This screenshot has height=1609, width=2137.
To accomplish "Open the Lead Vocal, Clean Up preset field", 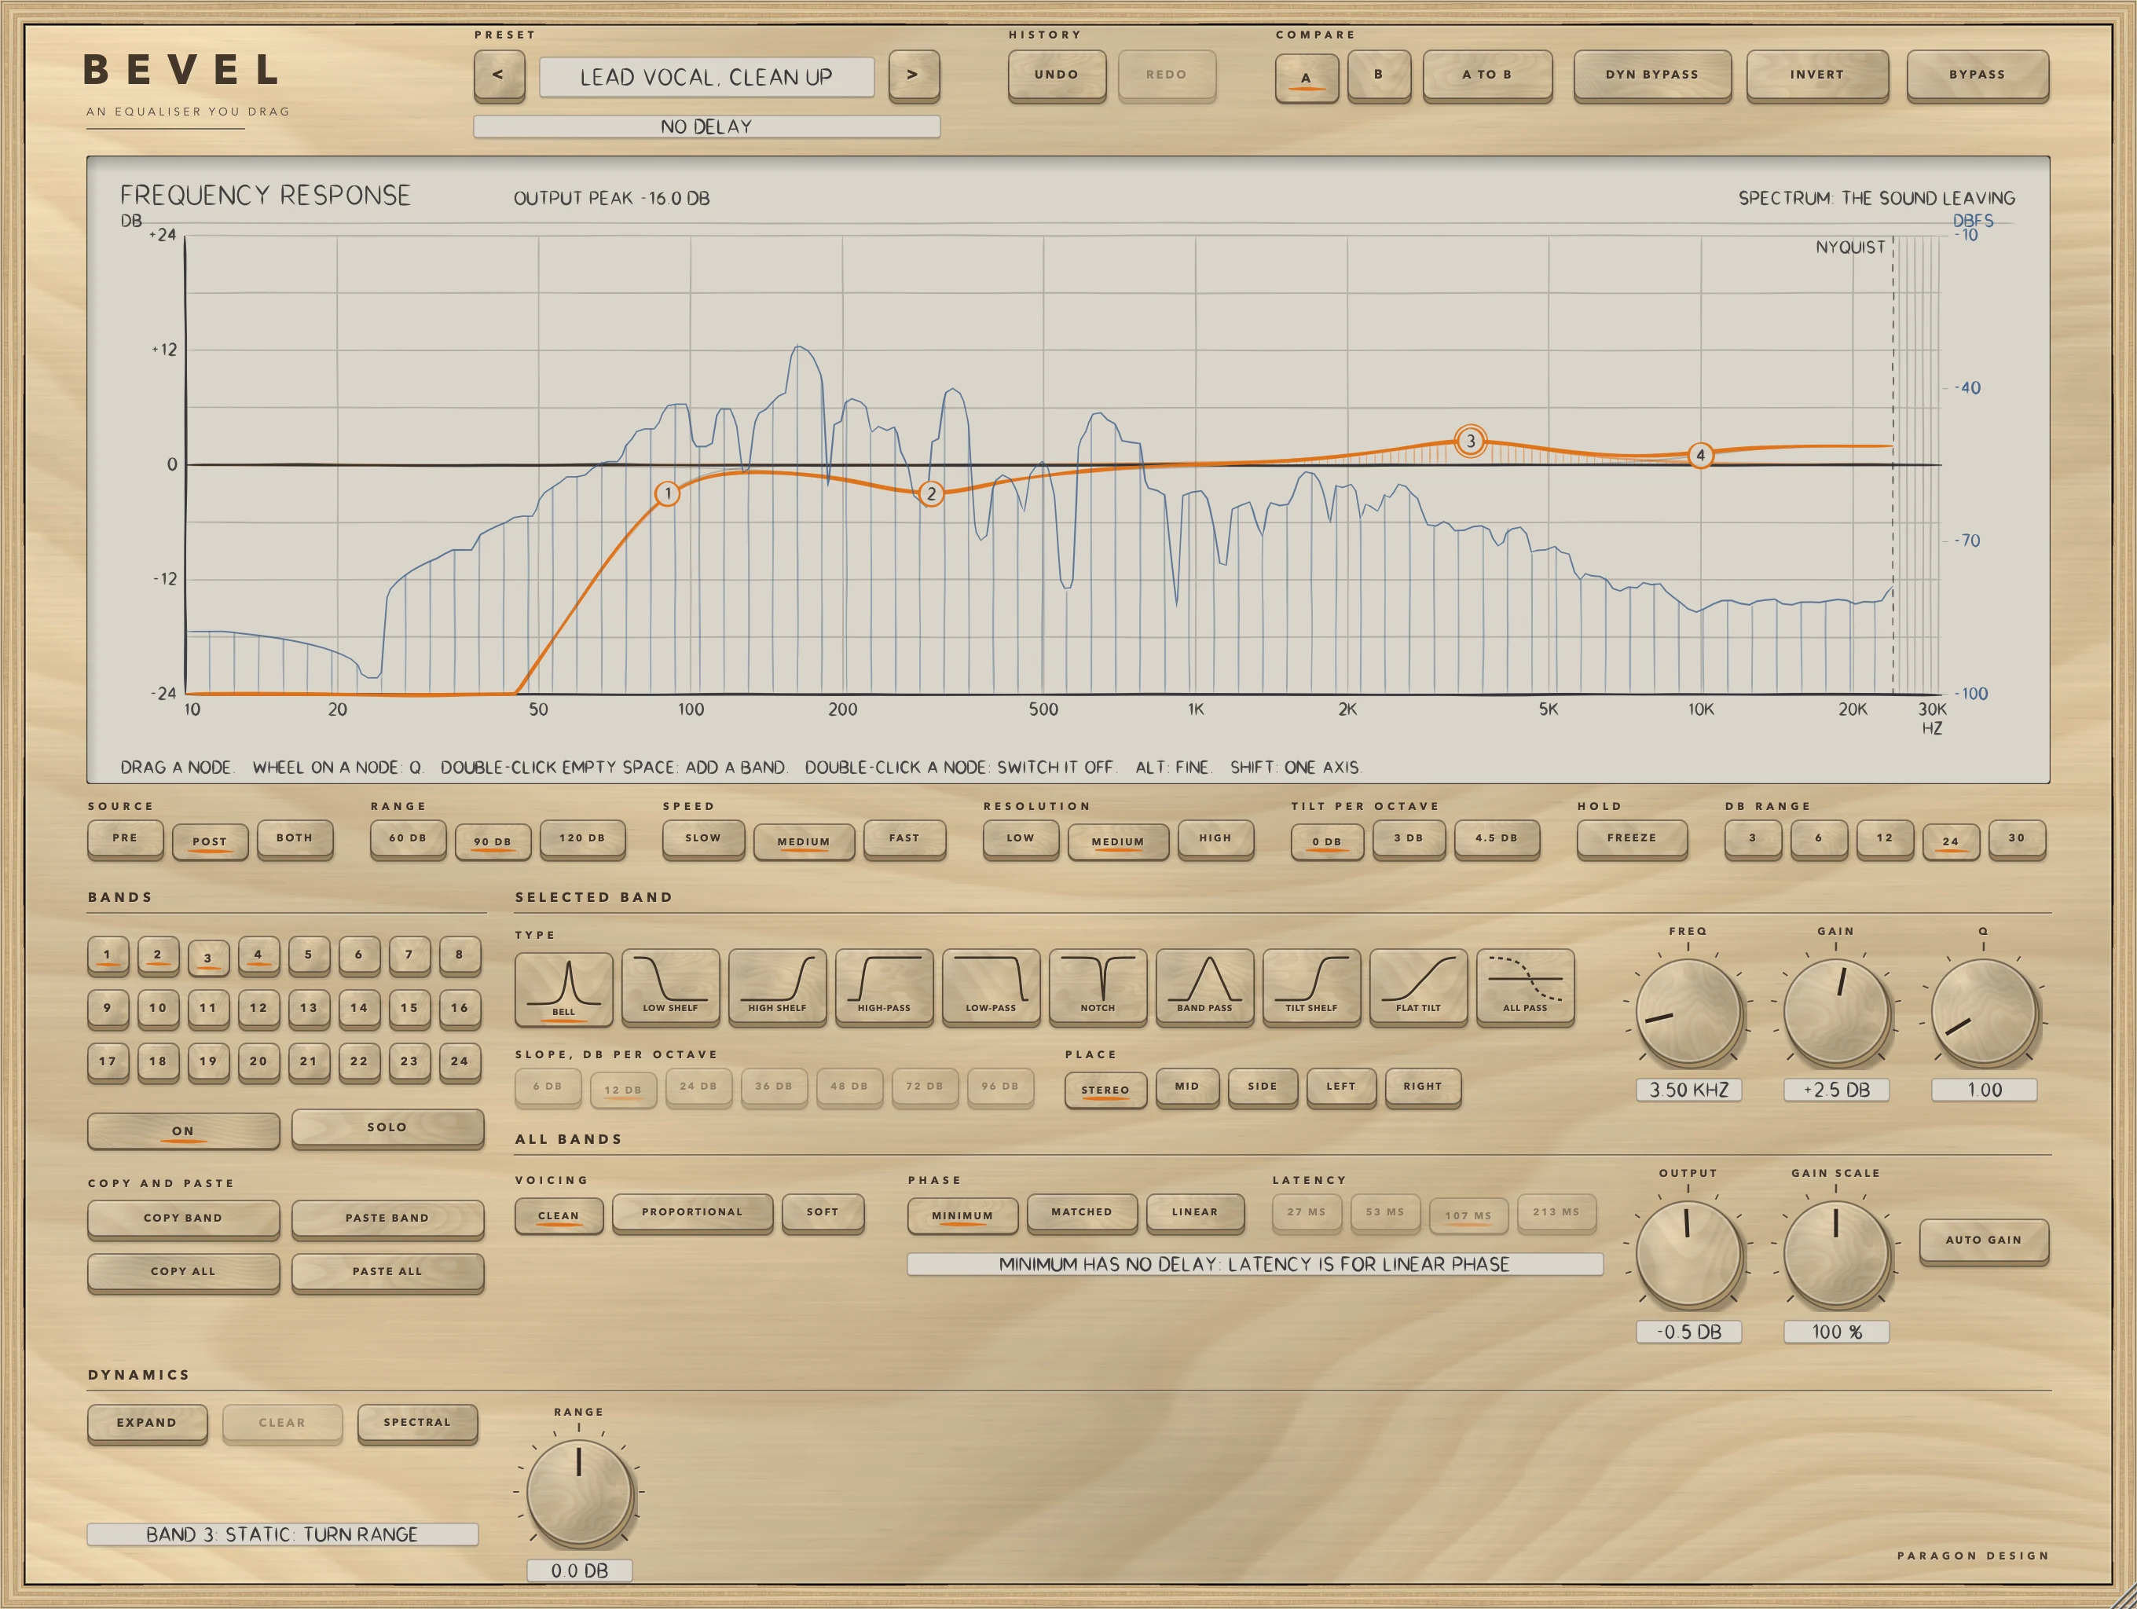I will 706,77.
